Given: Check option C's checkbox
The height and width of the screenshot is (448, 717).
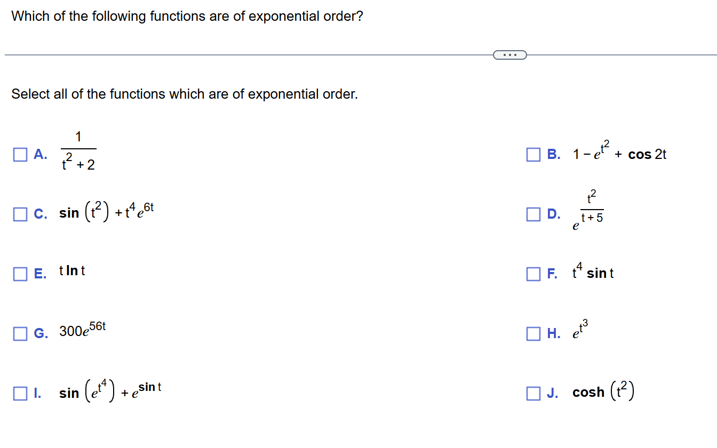Looking at the screenshot, I should (x=20, y=214).
